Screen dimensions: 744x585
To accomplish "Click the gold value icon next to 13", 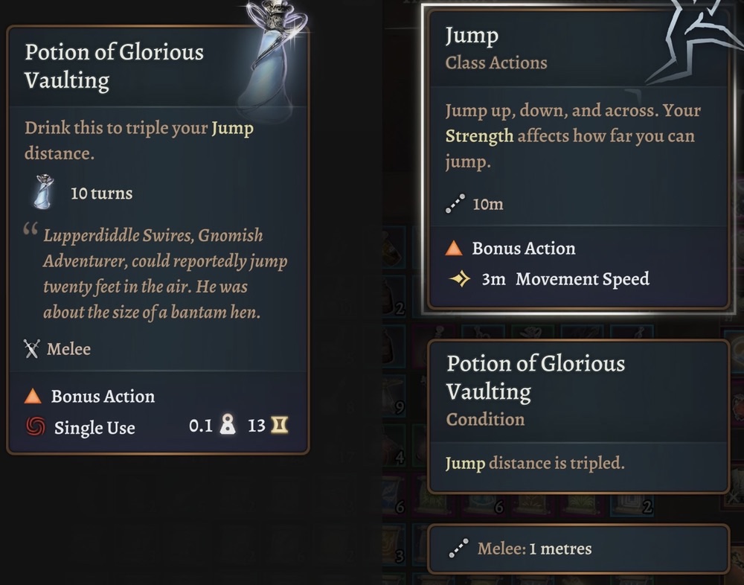I will [280, 426].
